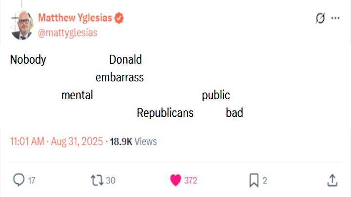This screenshot has width=351, height=197.
Task: Click the reply speech bubble icon
Action: click(x=19, y=180)
